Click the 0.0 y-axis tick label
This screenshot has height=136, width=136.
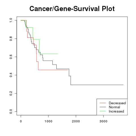coord(11,111)
